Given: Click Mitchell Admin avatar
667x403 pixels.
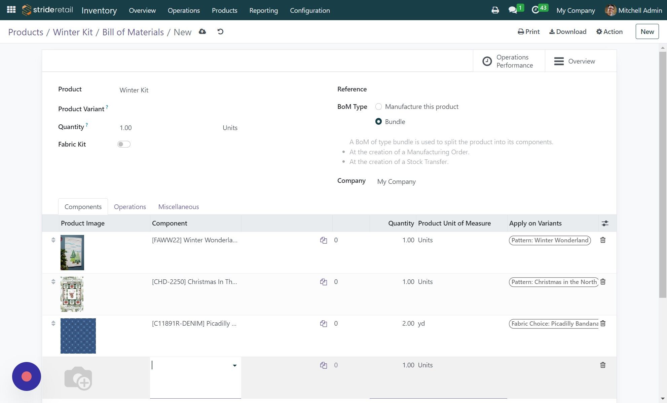Looking at the screenshot, I should pyautogui.click(x=610, y=10).
